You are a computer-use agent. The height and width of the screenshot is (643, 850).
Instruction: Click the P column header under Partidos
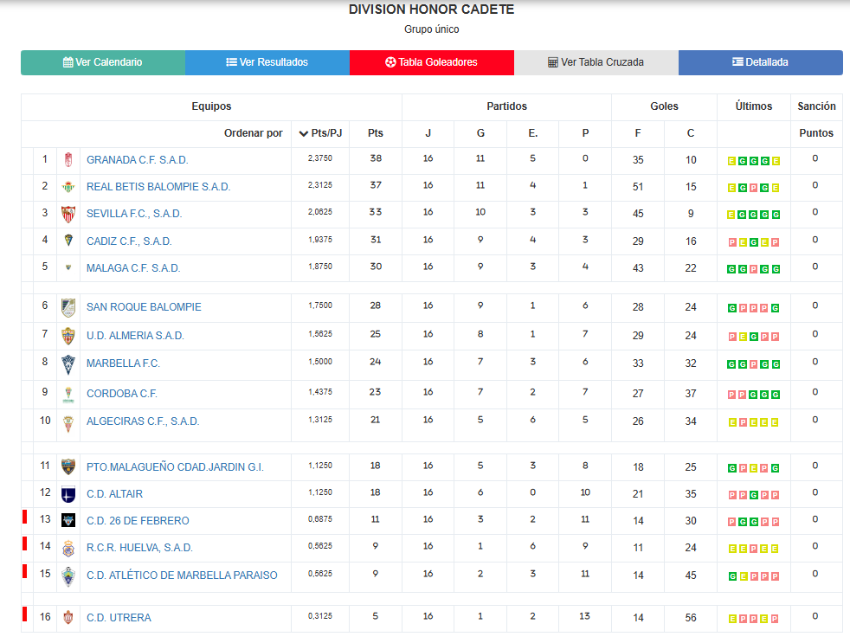click(x=585, y=133)
